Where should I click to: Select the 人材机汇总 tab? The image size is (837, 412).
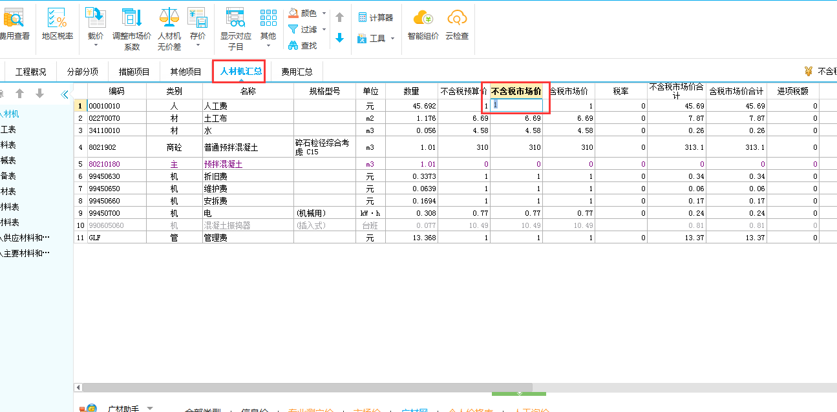coord(241,71)
